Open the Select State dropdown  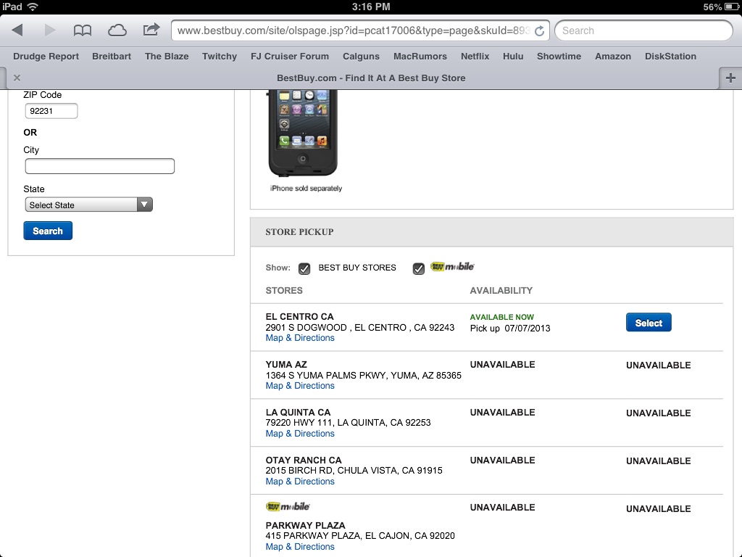point(88,205)
